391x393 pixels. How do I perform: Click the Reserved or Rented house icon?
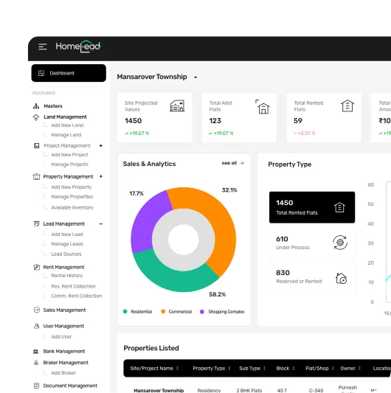click(x=341, y=278)
